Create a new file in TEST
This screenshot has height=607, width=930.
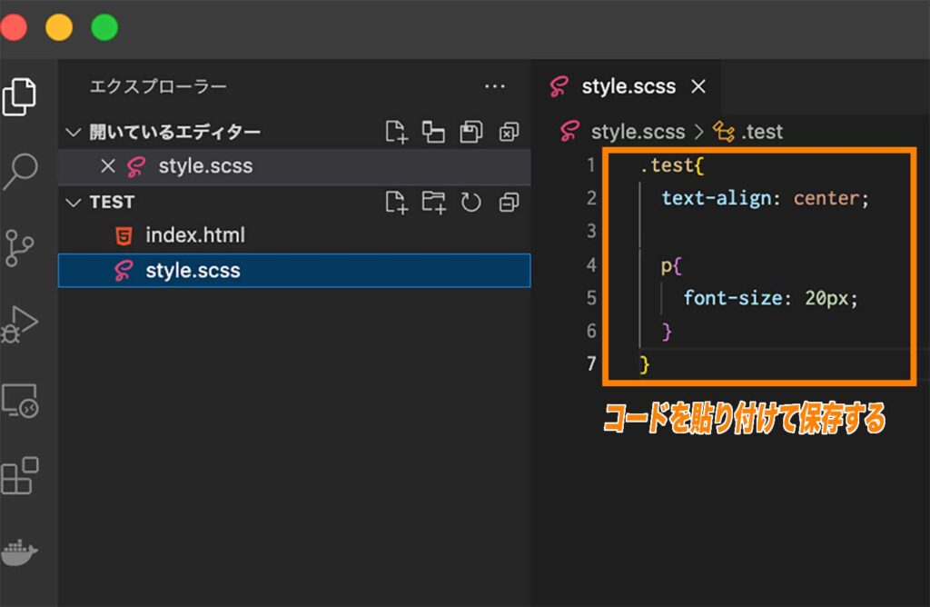pyautogui.click(x=396, y=203)
